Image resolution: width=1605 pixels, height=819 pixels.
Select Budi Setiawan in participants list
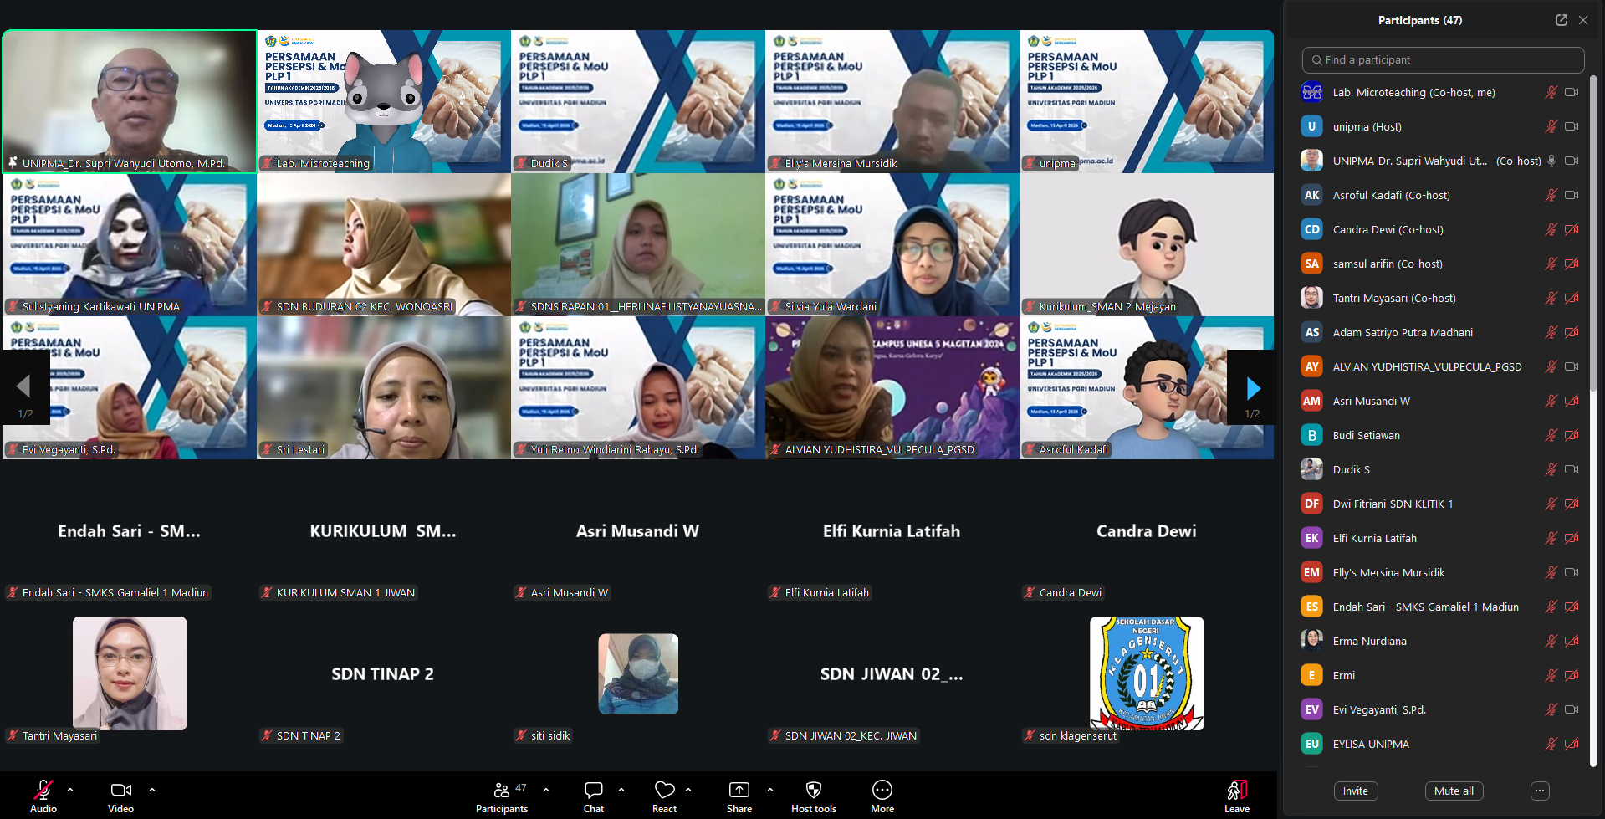pos(1366,435)
